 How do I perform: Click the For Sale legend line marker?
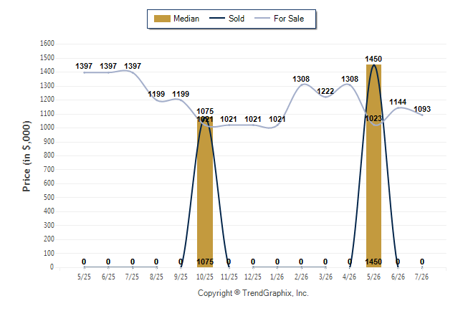(x=262, y=18)
